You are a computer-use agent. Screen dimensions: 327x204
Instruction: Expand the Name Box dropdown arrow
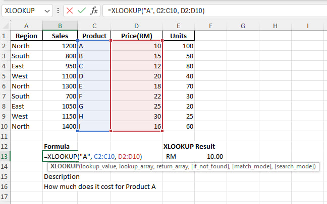point(47,11)
